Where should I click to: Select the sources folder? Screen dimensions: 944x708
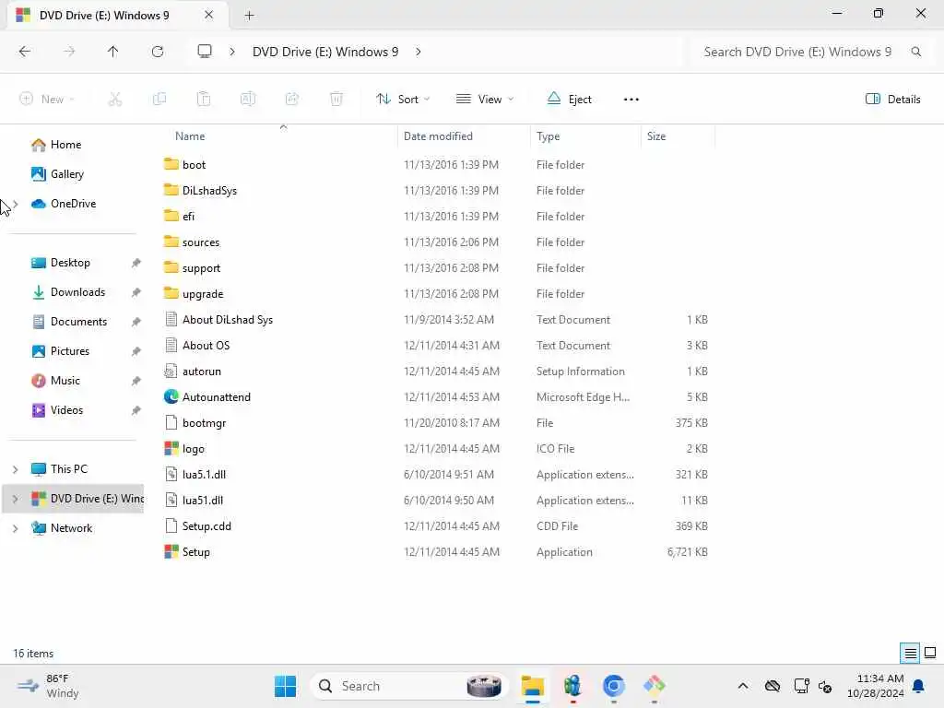point(192,242)
